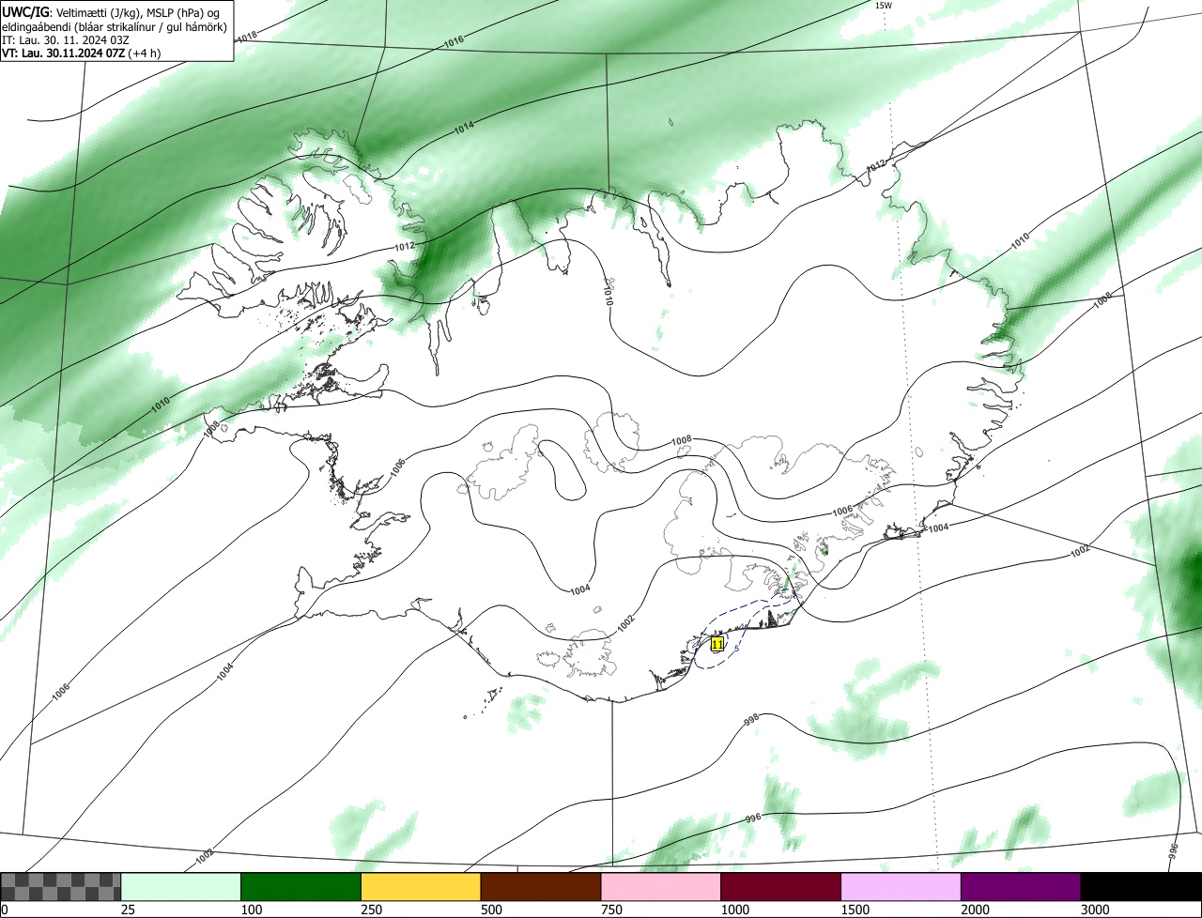This screenshot has width=1202, height=918.
Task: Click the init time "IT: Lau. 30. 11. 2024 03Z"
Action: (x=64, y=39)
